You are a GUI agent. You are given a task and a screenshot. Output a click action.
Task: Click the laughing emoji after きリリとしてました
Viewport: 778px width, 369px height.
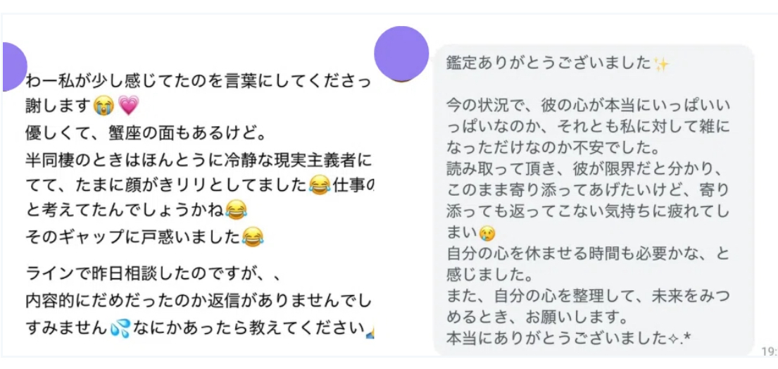tap(319, 186)
